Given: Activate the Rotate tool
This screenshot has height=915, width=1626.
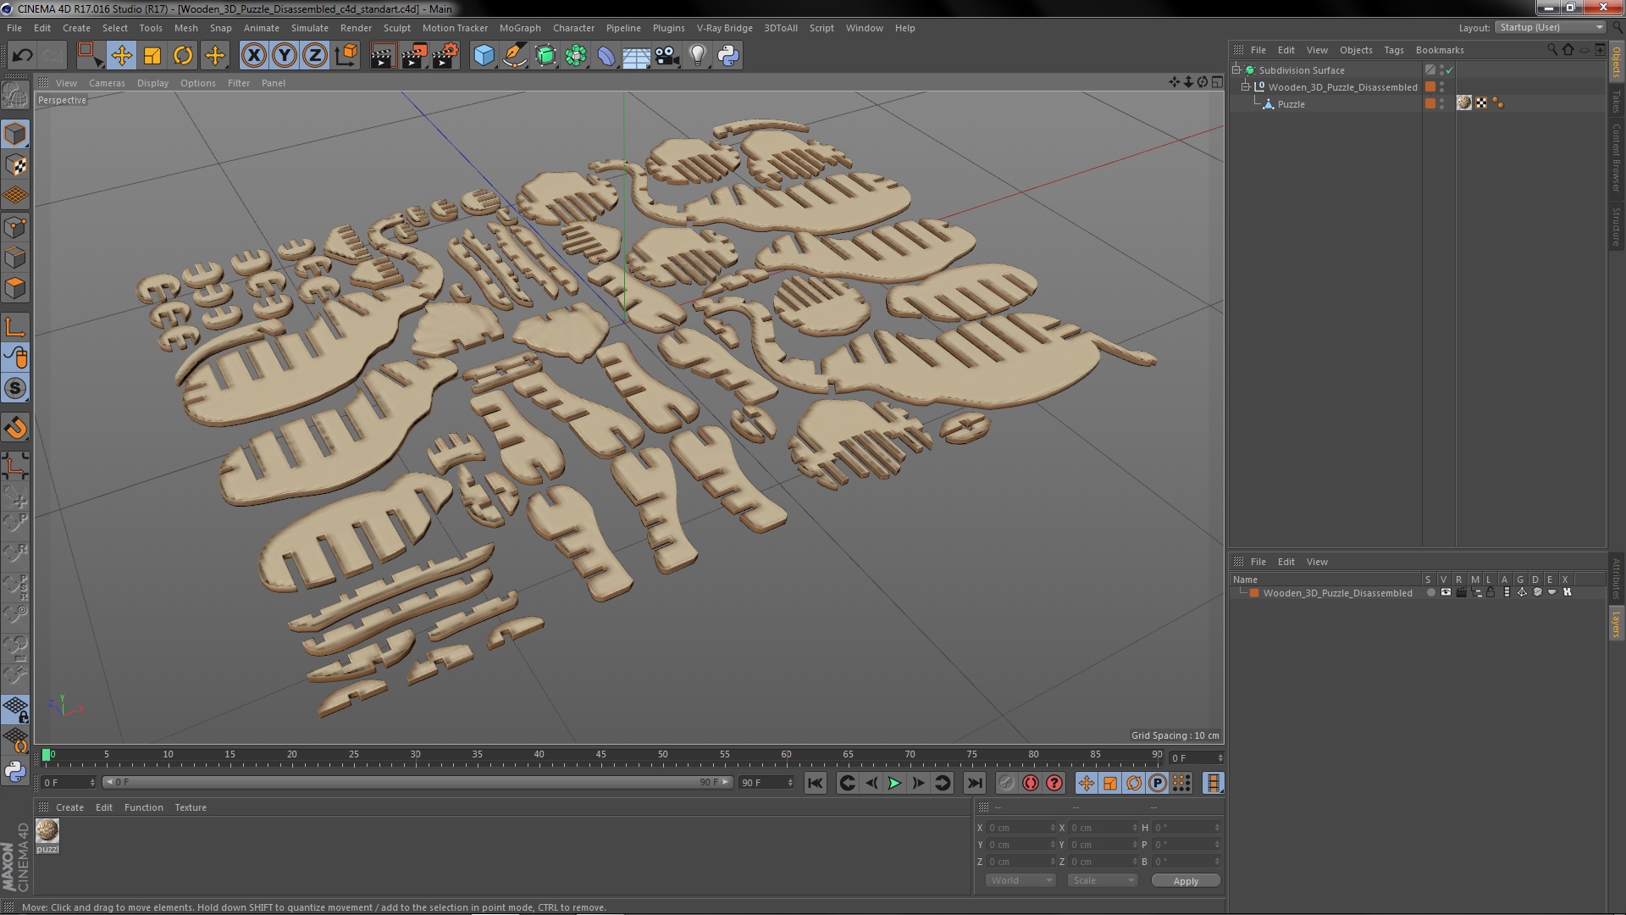Looking at the screenshot, I should click(x=183, y=56).
